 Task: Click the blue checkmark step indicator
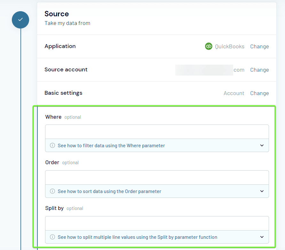(20, 20)
